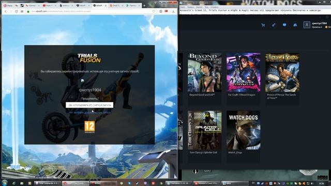Open a new browser tab
This screenshot has width=331, height=186.
pyautogui.click(x=144, y=6)
